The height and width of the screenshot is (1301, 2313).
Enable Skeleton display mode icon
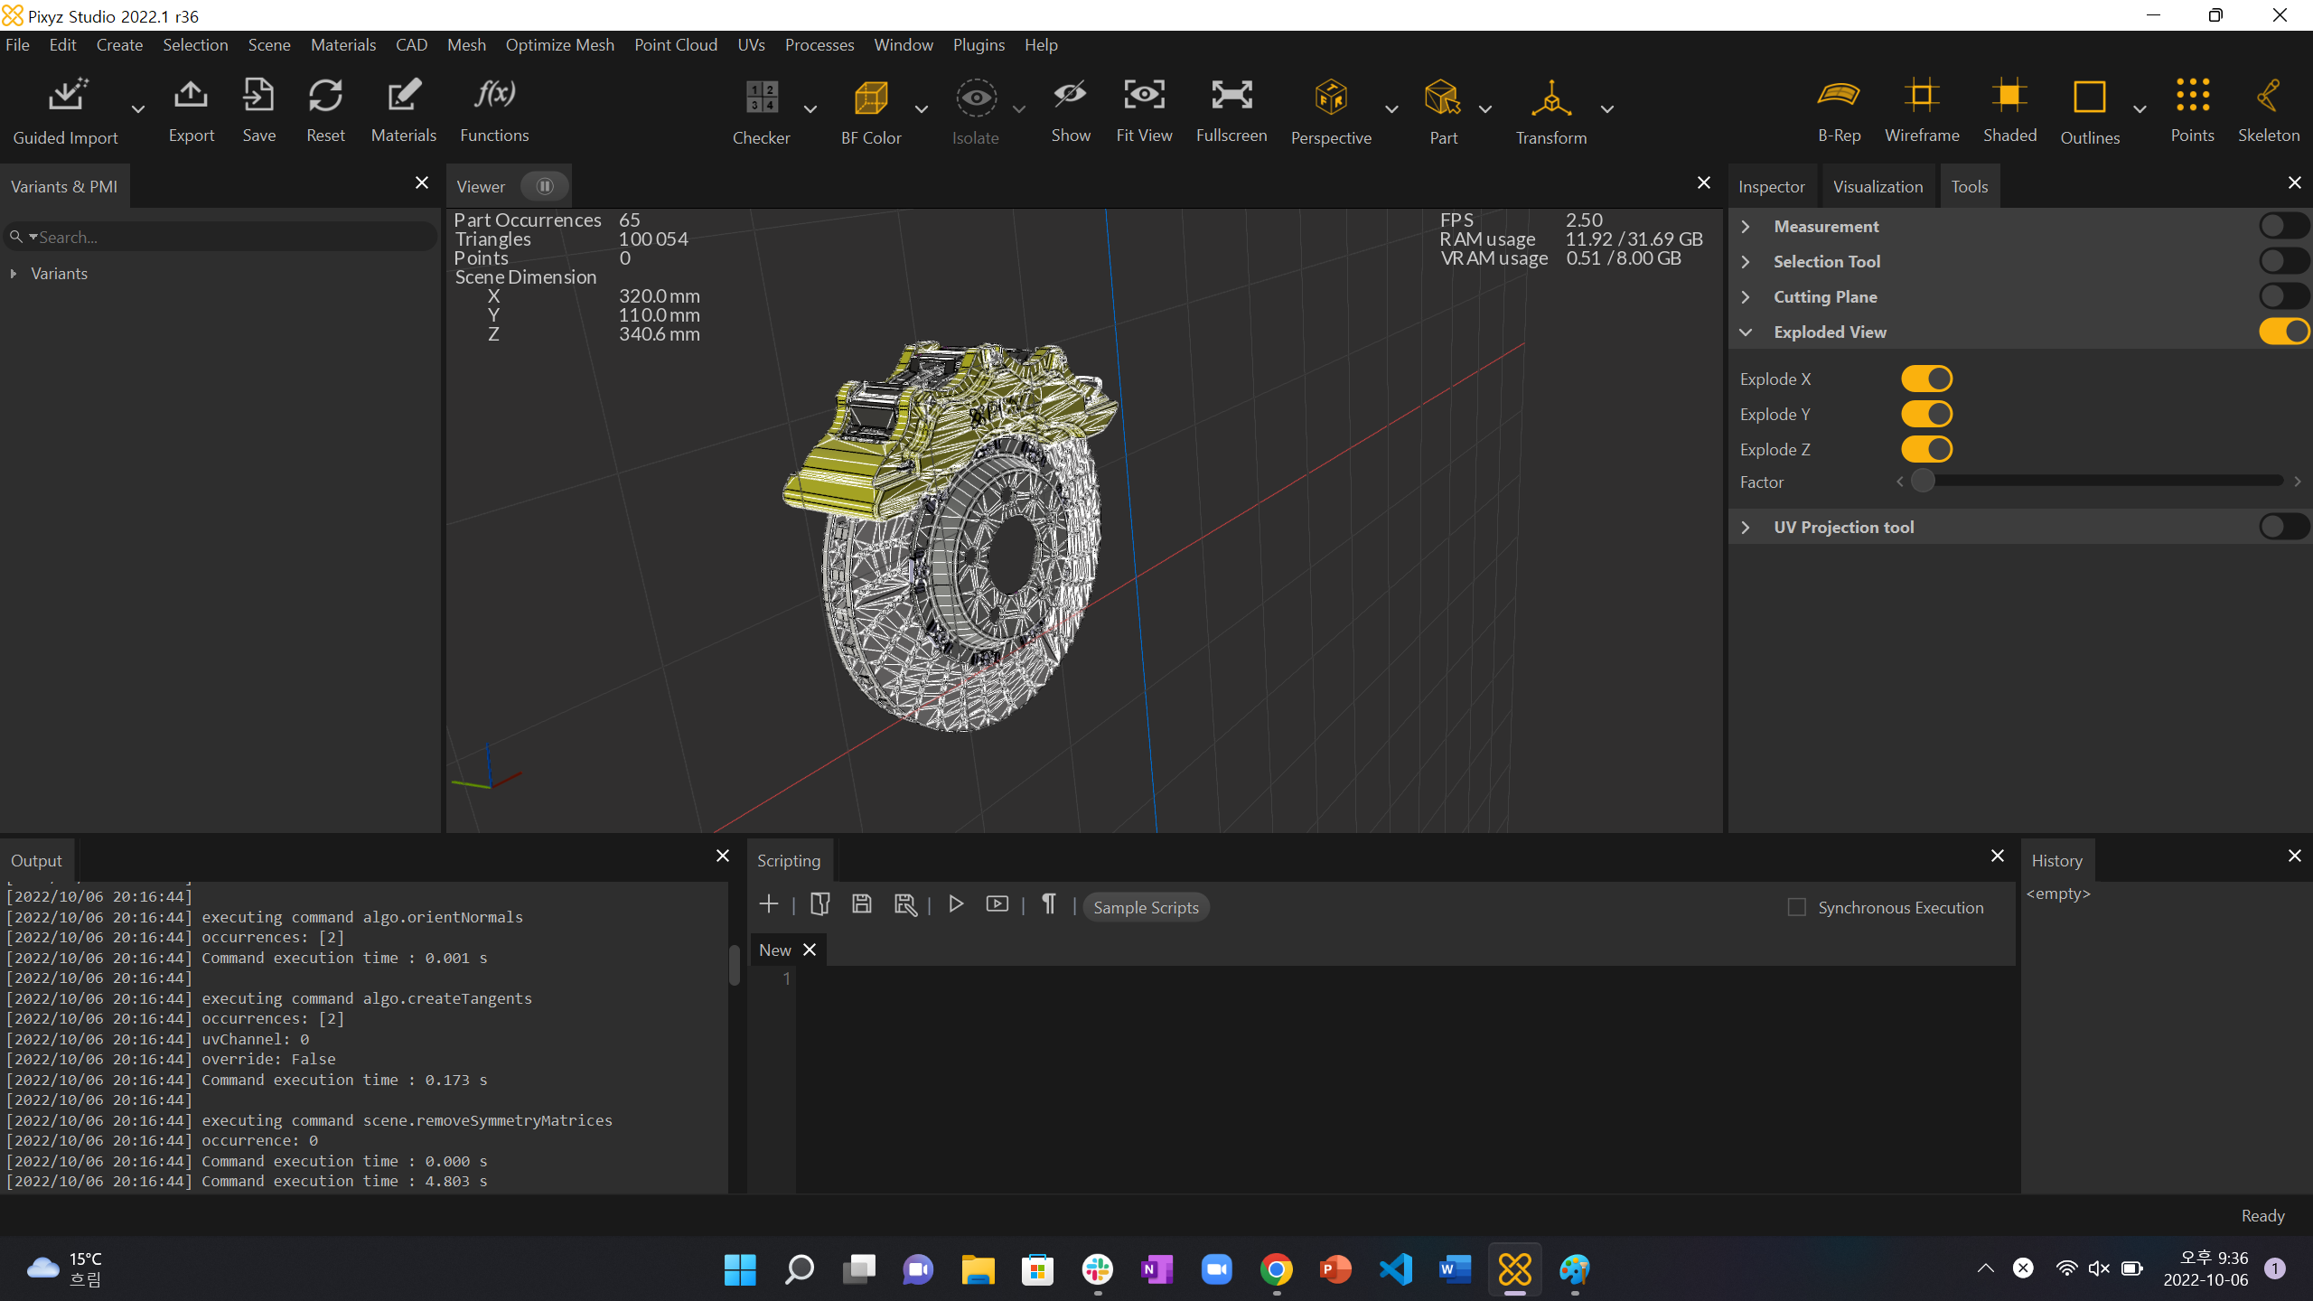point(2268,97)
